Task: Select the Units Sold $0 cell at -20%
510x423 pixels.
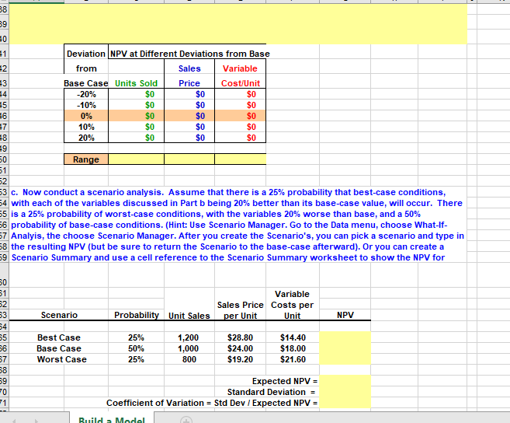Action: click(137, 94)
